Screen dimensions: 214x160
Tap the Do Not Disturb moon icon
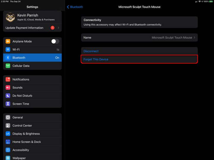coord(8,96)
